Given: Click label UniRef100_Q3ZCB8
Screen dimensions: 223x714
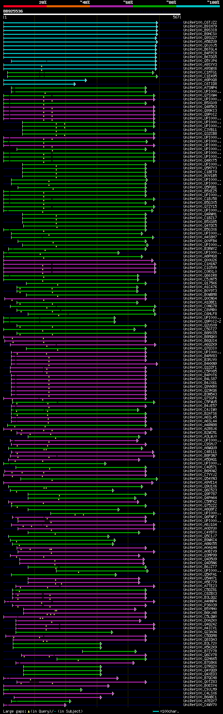Looking at the screenshot, I should 200,134.
